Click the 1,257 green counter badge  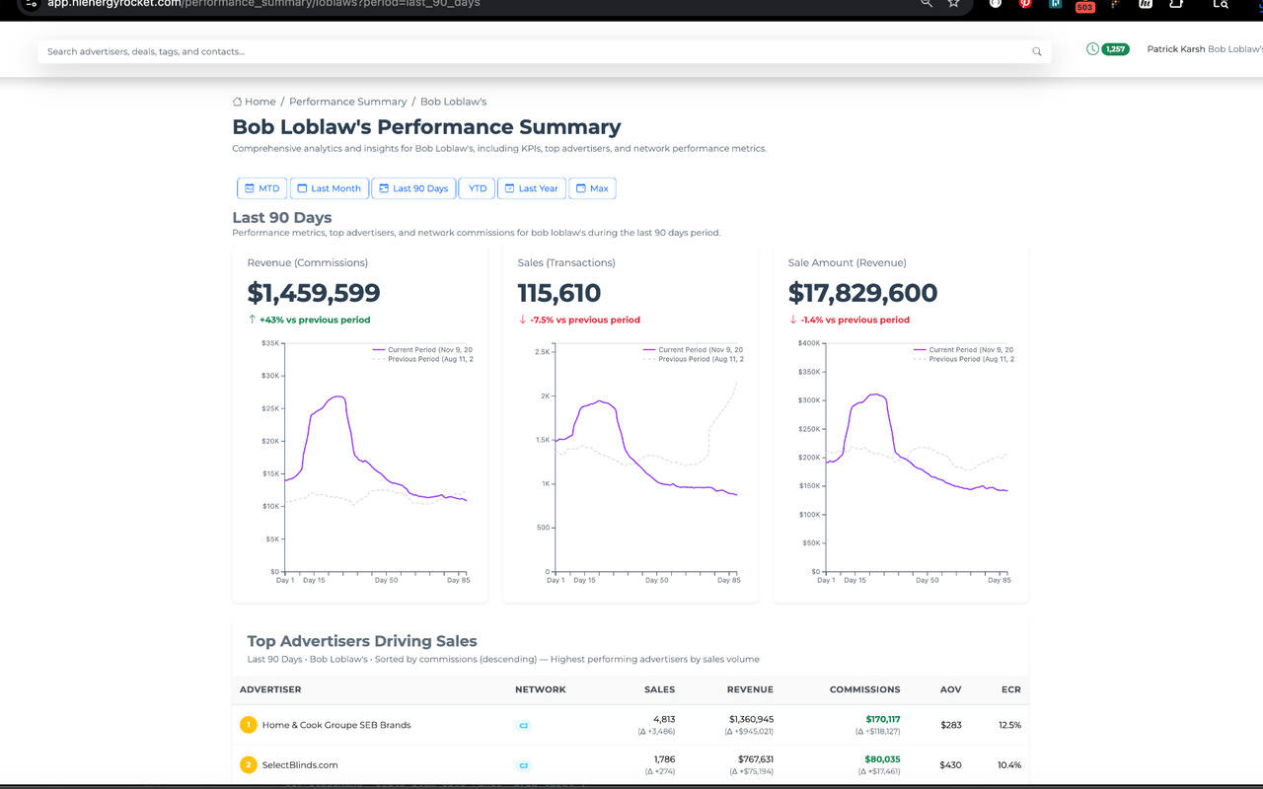(1115, 49)
